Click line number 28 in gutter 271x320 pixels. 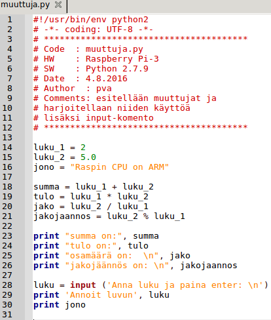point(7,285)
